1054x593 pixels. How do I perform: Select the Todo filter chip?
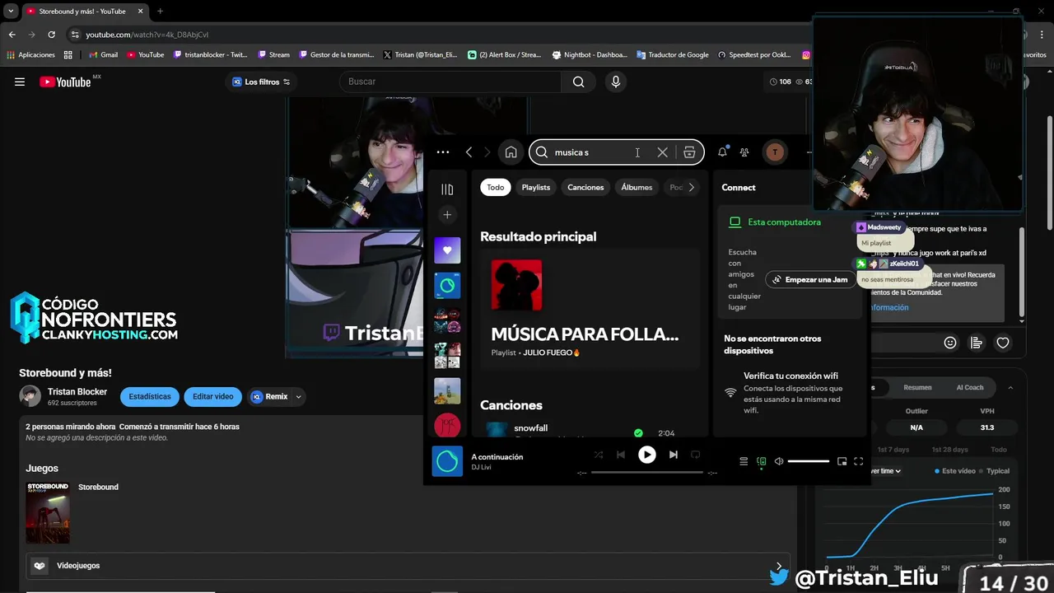click(496, 187)
